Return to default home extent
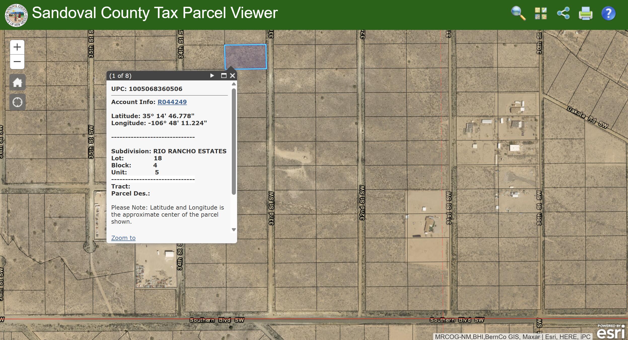Image resolution: width=628 pixels, height=340 pixels. tap(17, 82)
